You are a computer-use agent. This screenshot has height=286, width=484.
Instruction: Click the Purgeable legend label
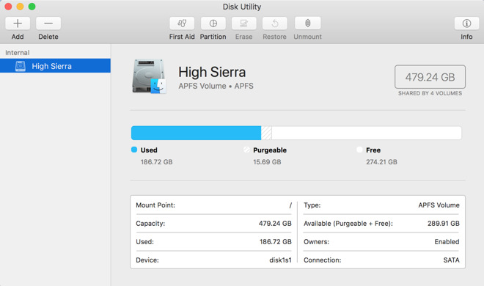(x=270, y=150)
